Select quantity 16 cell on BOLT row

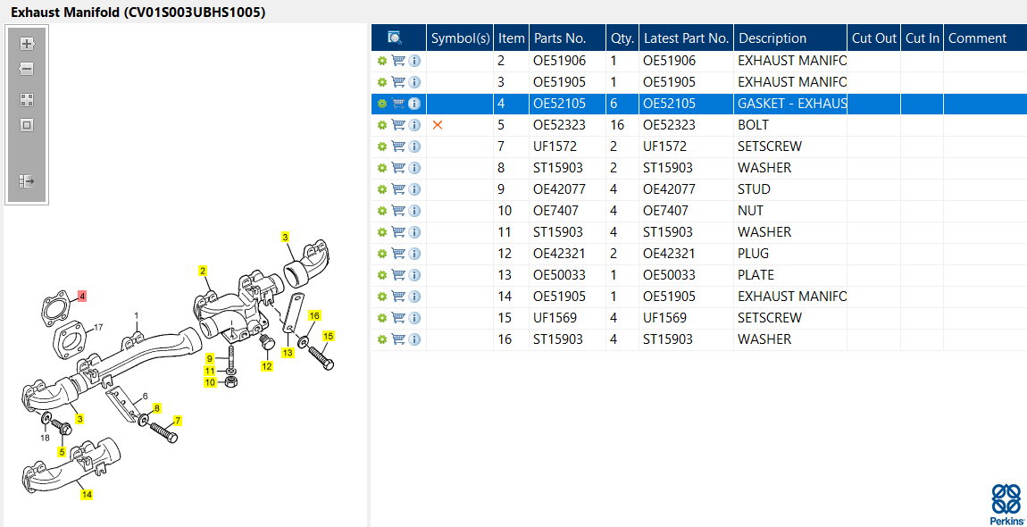pyautogui.click(x=622, y=125)
